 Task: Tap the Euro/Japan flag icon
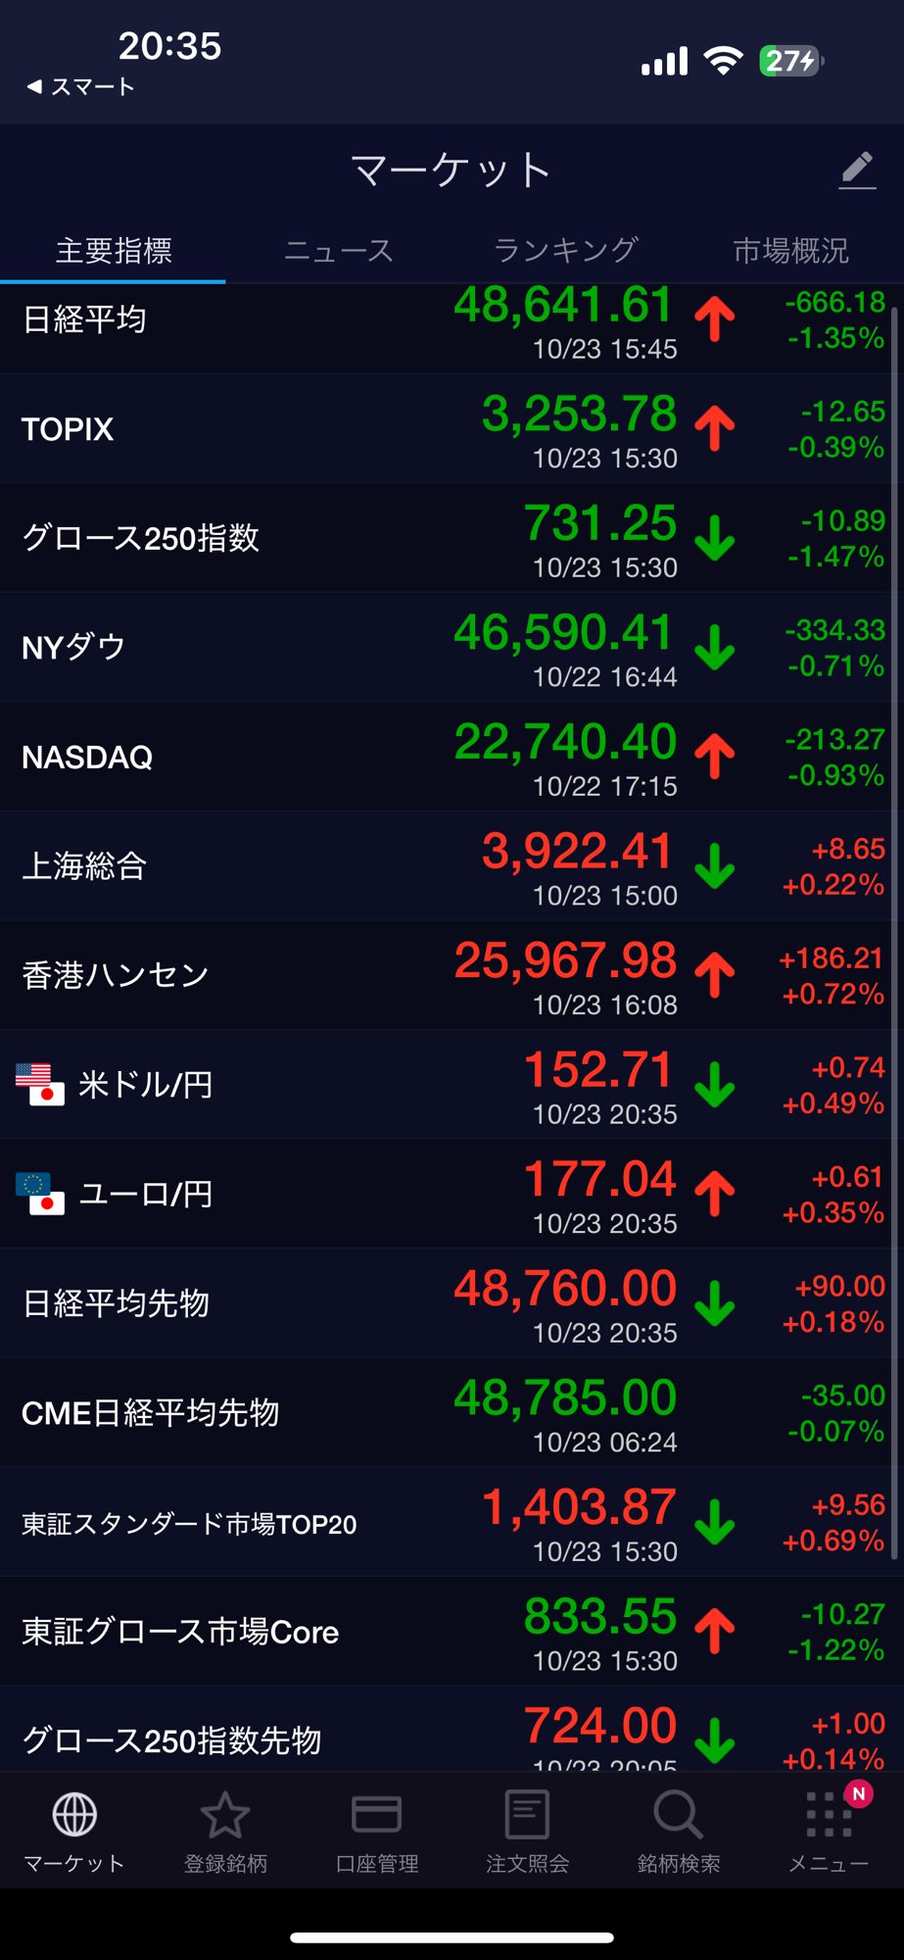click(40, 1194)
